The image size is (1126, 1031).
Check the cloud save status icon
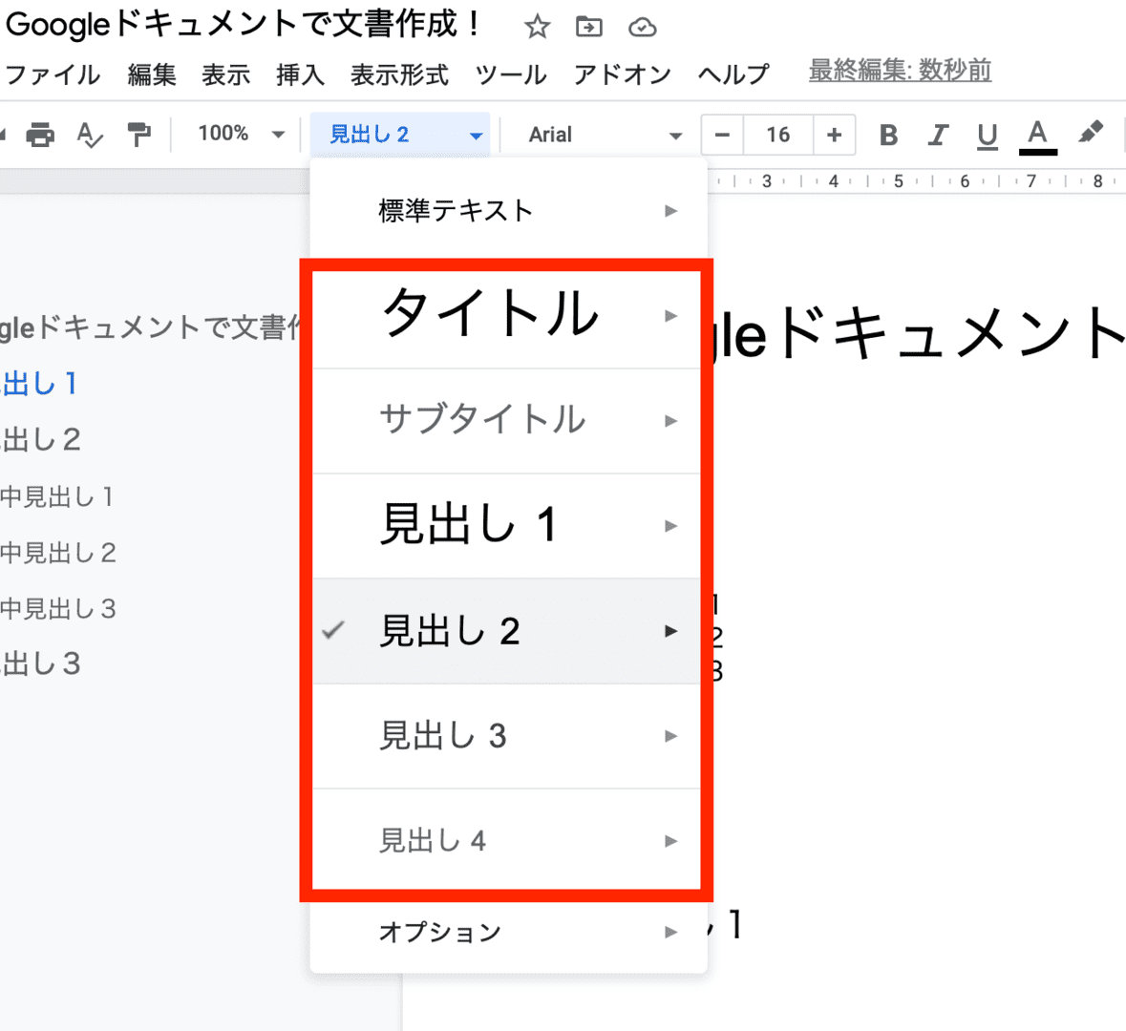tap(643, 28)
